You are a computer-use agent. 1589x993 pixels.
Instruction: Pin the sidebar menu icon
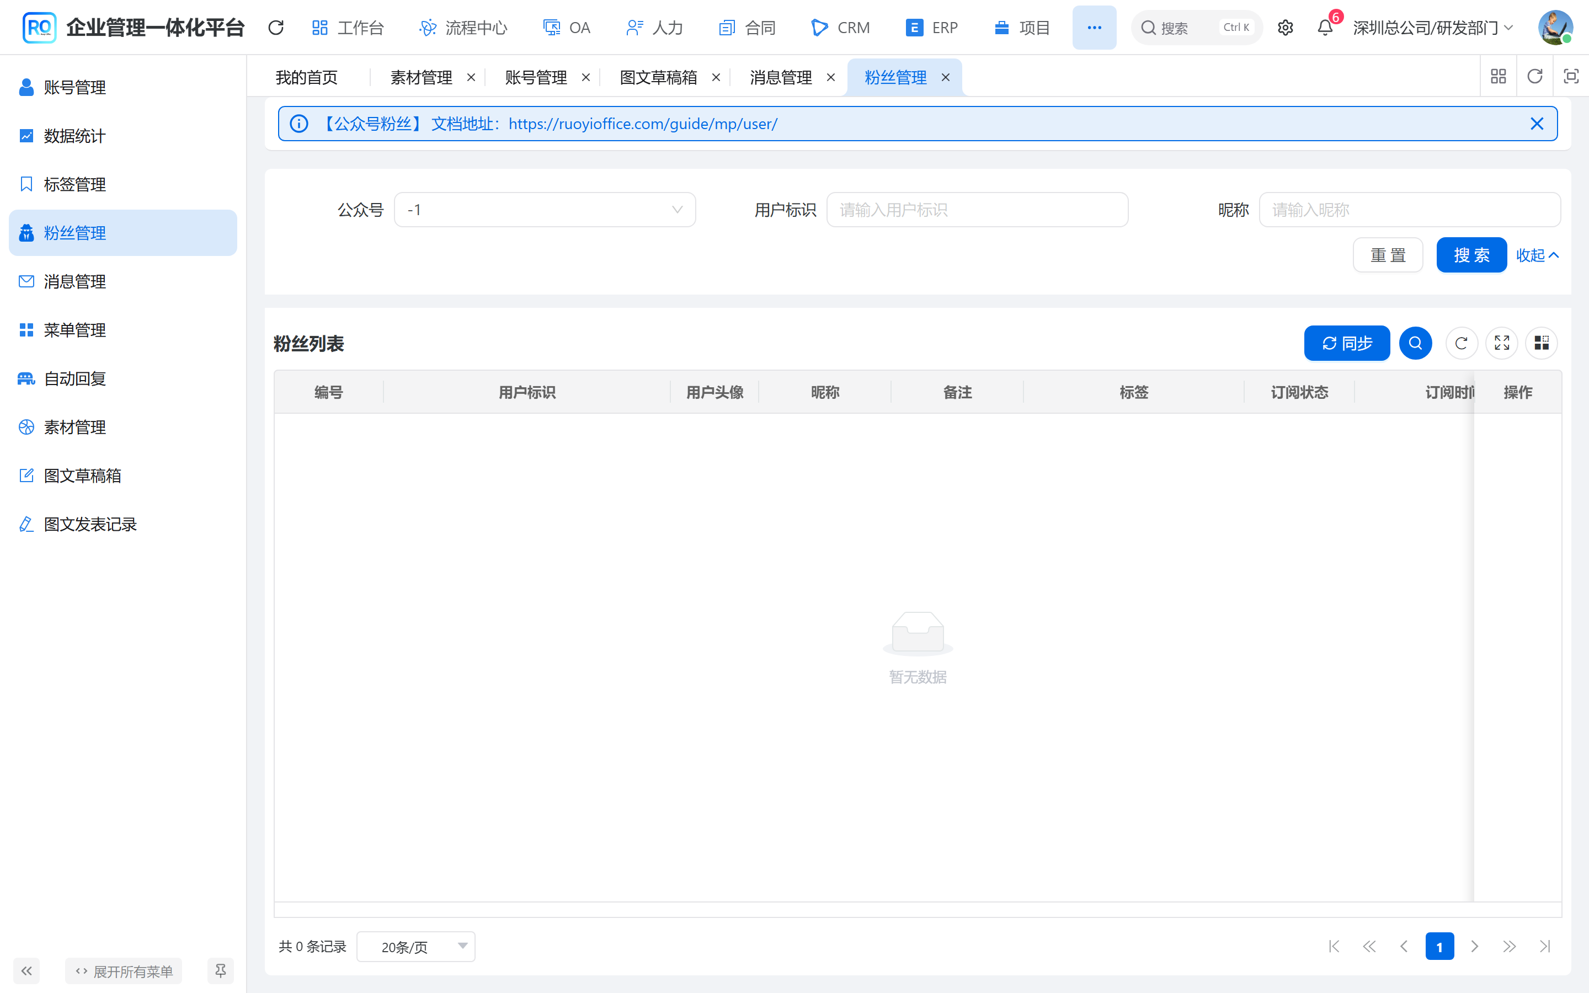tap(221, 971)
